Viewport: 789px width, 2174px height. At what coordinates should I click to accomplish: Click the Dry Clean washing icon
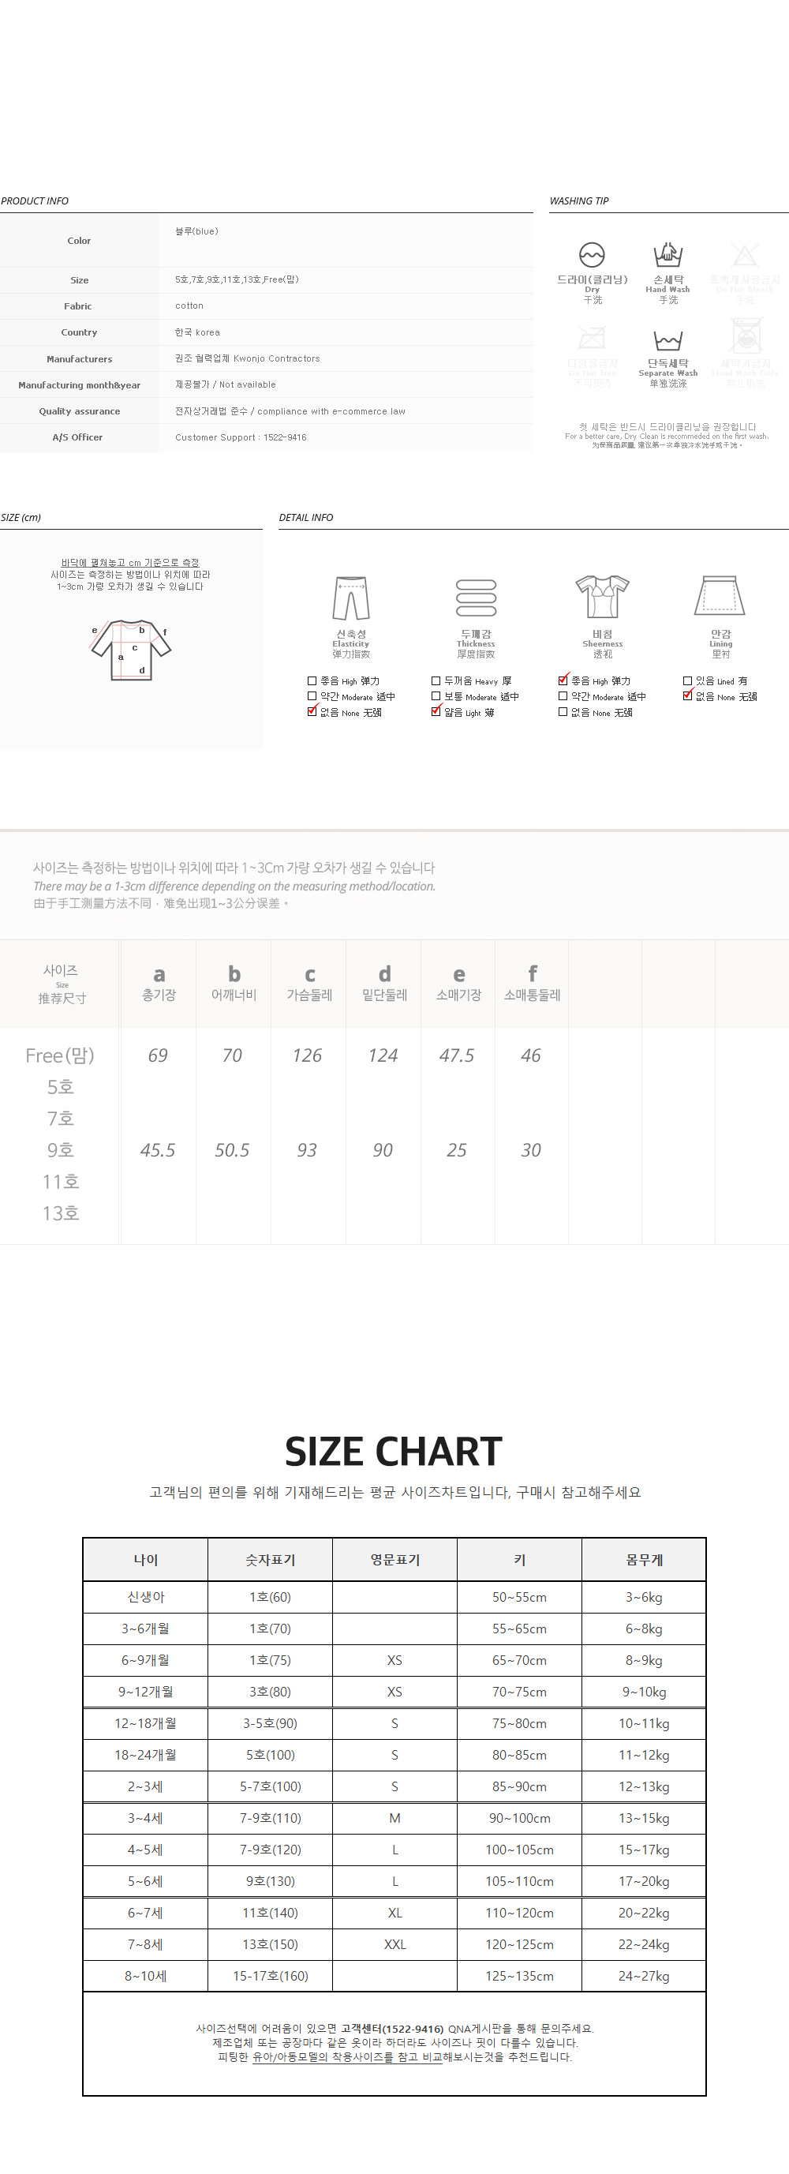click(x=592, y=254)
